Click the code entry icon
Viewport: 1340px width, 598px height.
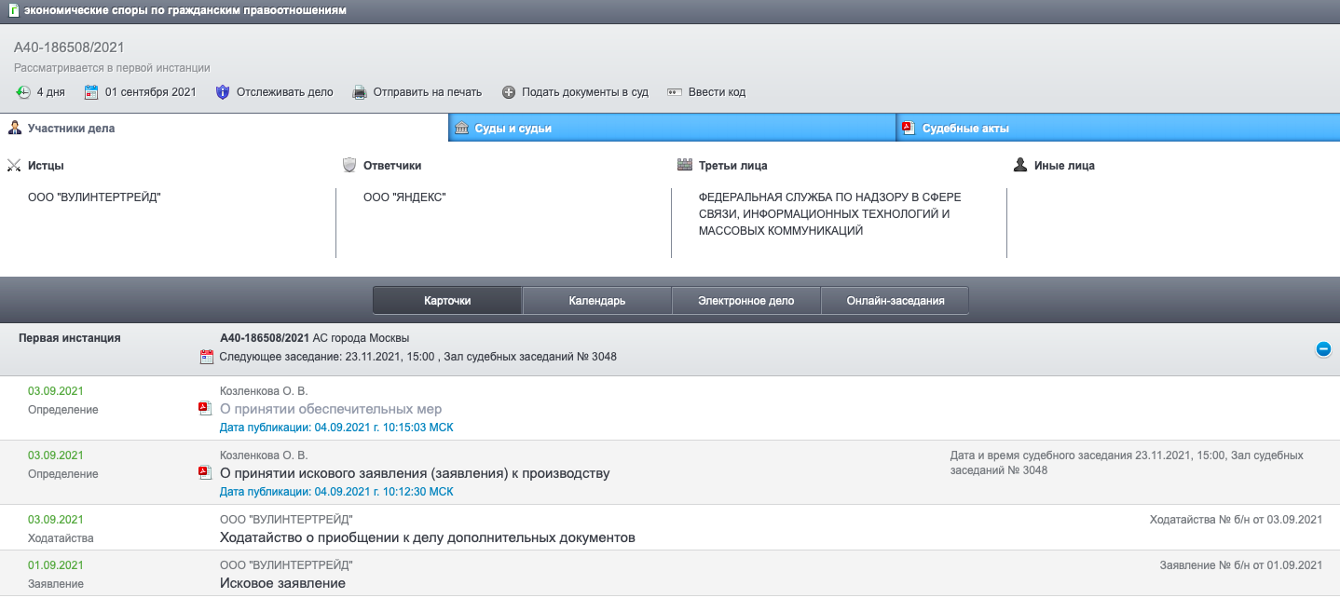(672, 92)
